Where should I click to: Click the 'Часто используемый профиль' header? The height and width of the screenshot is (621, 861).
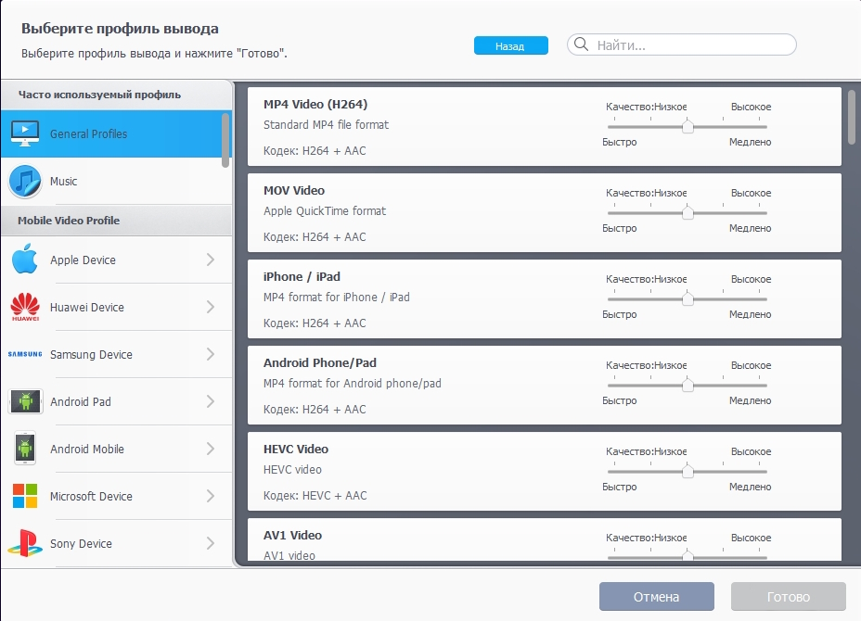click(x=116, y=95)
